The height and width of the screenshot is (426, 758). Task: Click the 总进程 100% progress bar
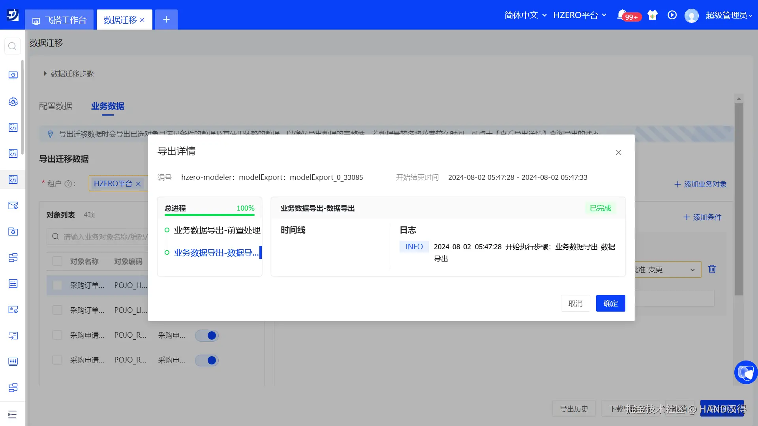click(209, 215)
